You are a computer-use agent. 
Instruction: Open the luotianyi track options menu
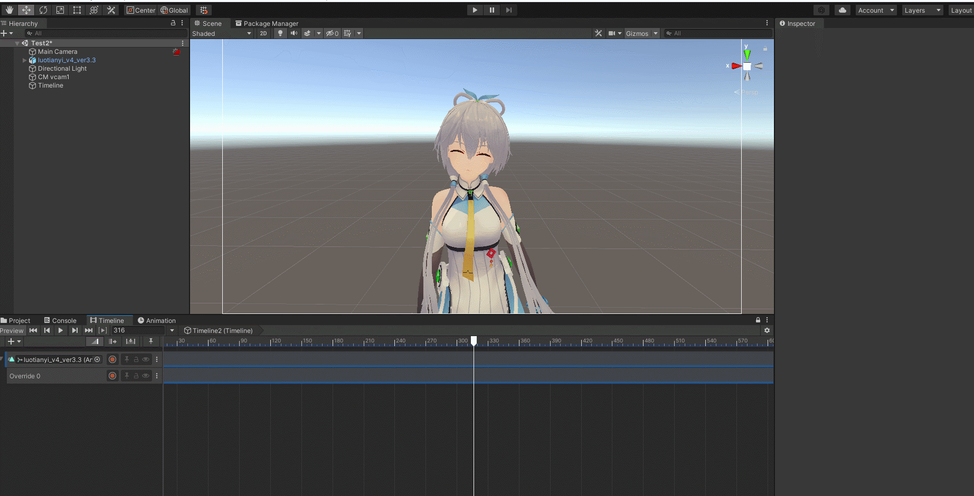(x=157, y=359)
